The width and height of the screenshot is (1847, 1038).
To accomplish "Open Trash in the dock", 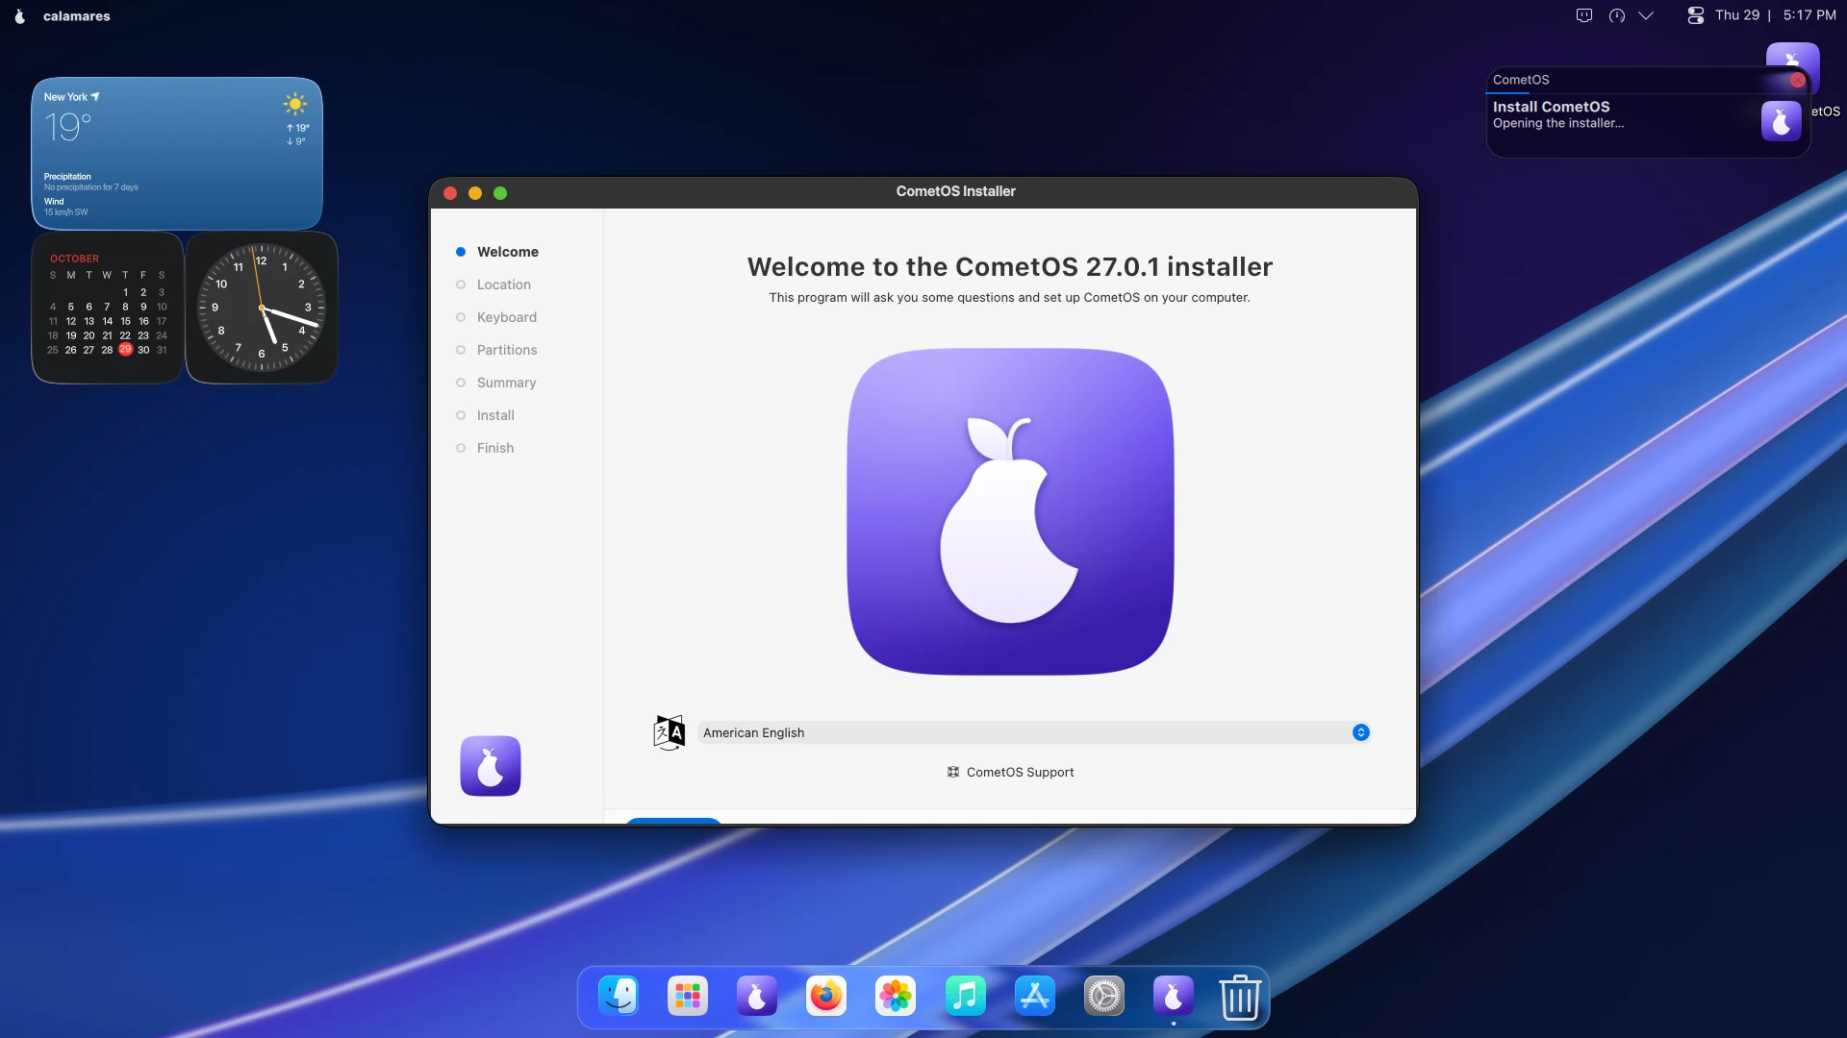I will tap(1240, 997).
